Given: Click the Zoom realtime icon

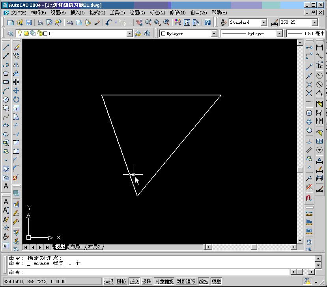Looking at the screenshot, I should click(x=148, y=22).
